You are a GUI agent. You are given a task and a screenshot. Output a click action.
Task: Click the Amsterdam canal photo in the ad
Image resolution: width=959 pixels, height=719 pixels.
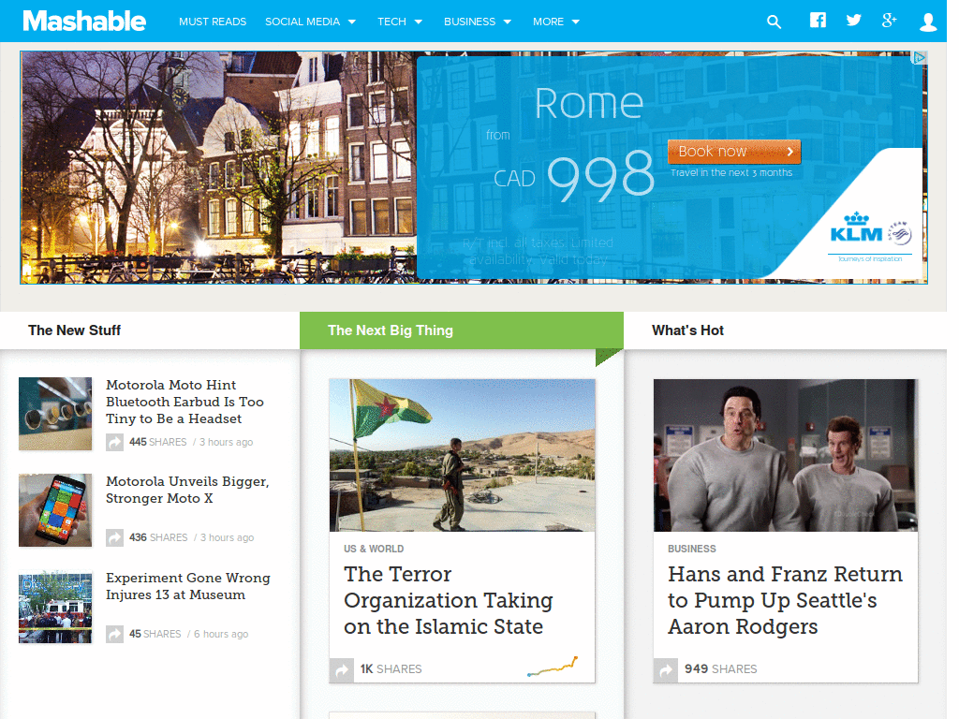(x=219, y=168)
